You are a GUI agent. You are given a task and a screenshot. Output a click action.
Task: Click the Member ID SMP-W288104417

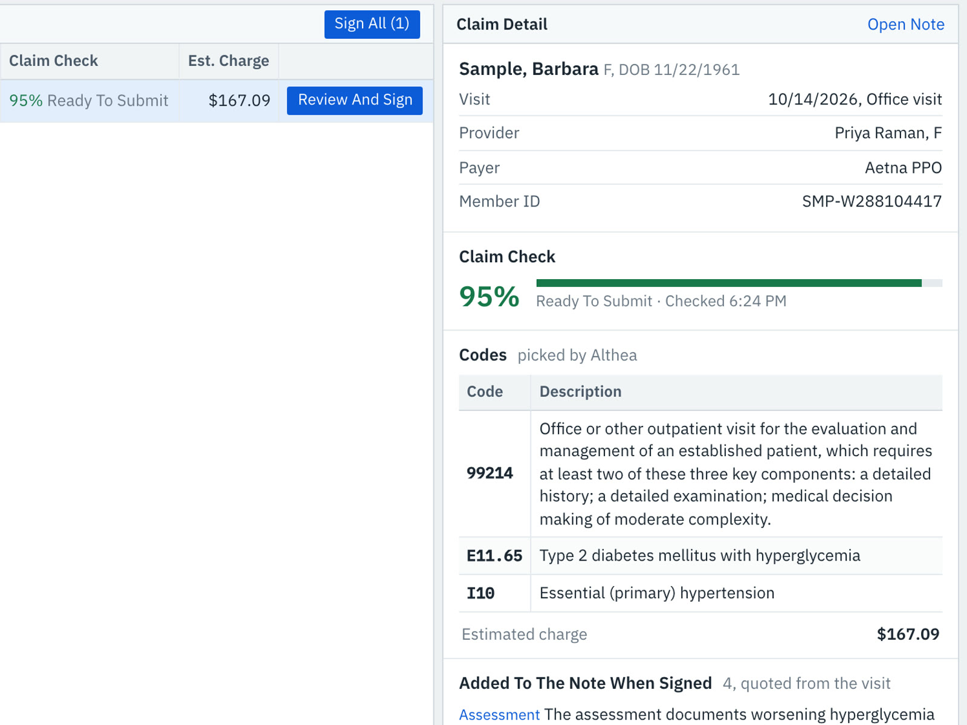pos(872,201)
